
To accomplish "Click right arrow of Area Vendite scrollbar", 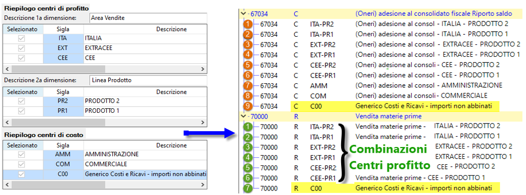I will click(x=203, y=69).
